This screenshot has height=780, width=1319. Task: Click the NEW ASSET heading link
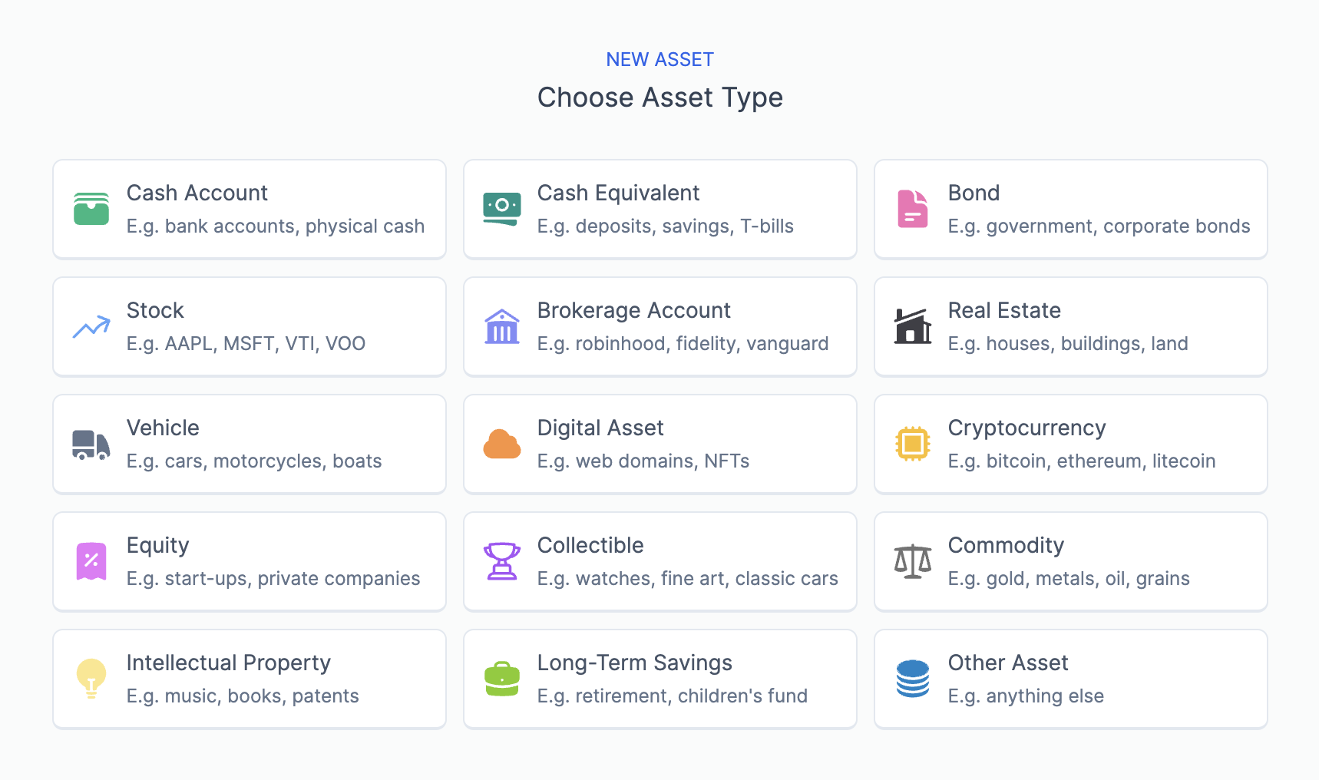coord(659,60)
